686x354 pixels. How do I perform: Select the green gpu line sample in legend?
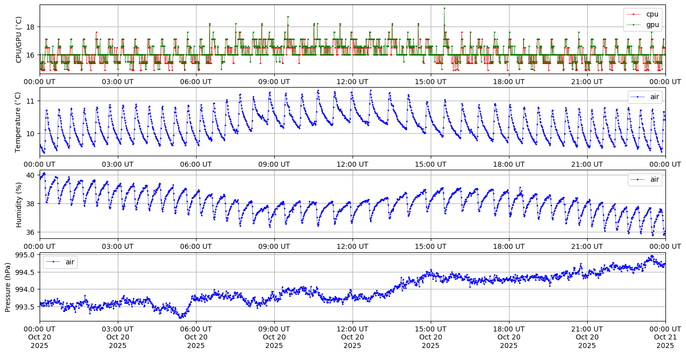(x=634, y=25)
